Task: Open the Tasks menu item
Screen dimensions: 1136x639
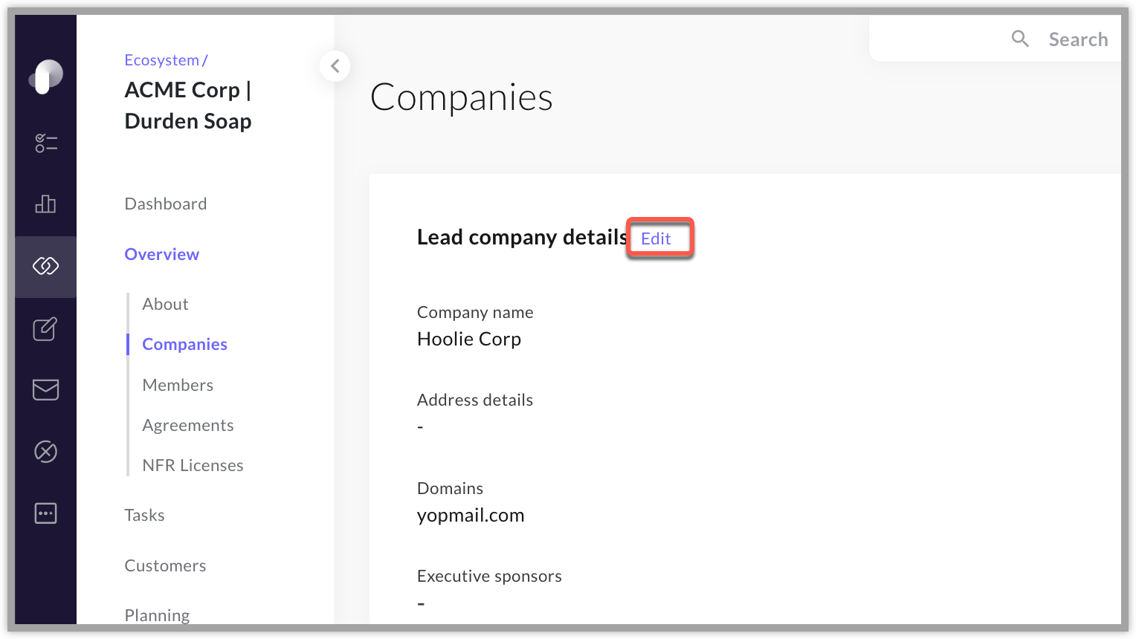Action: [x=144, y=515]
